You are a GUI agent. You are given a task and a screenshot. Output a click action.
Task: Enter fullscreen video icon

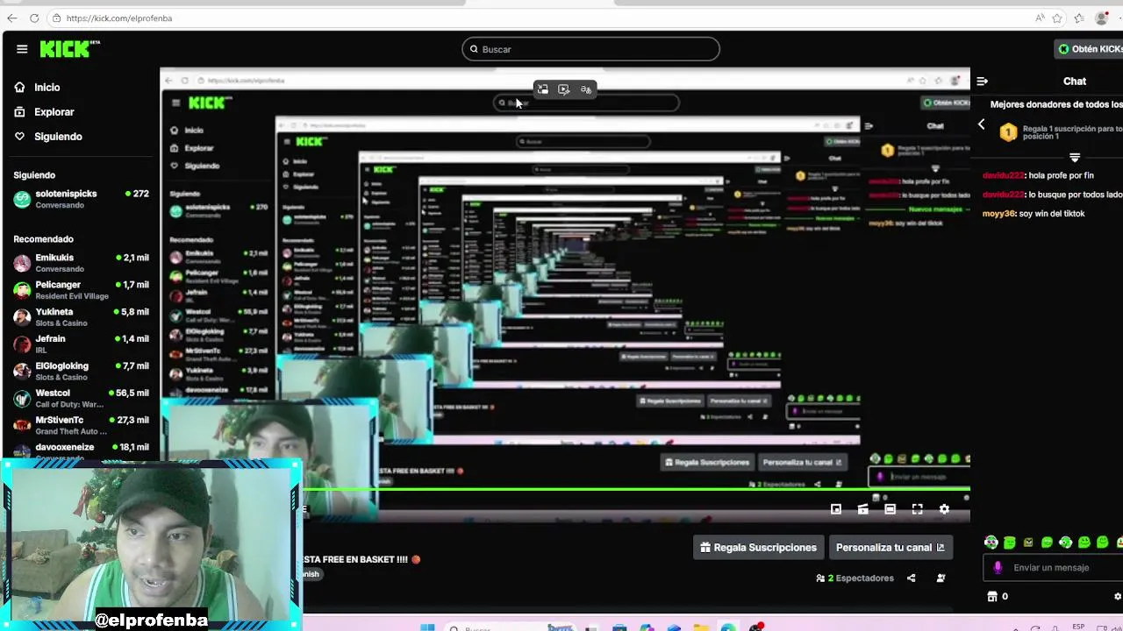point(918,509)
